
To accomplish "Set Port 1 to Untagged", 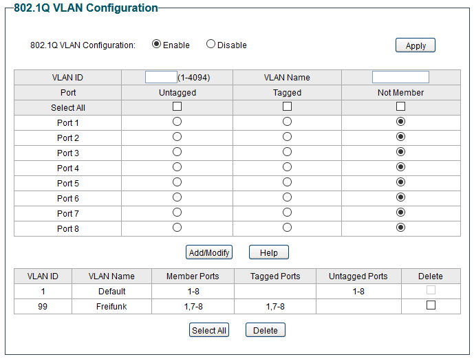I will [x=177, y=122].
